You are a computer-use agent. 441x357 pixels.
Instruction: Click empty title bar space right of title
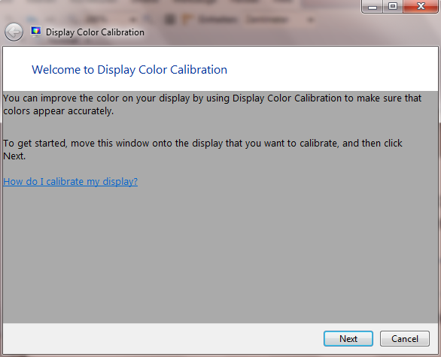click(x=253, y=32)
